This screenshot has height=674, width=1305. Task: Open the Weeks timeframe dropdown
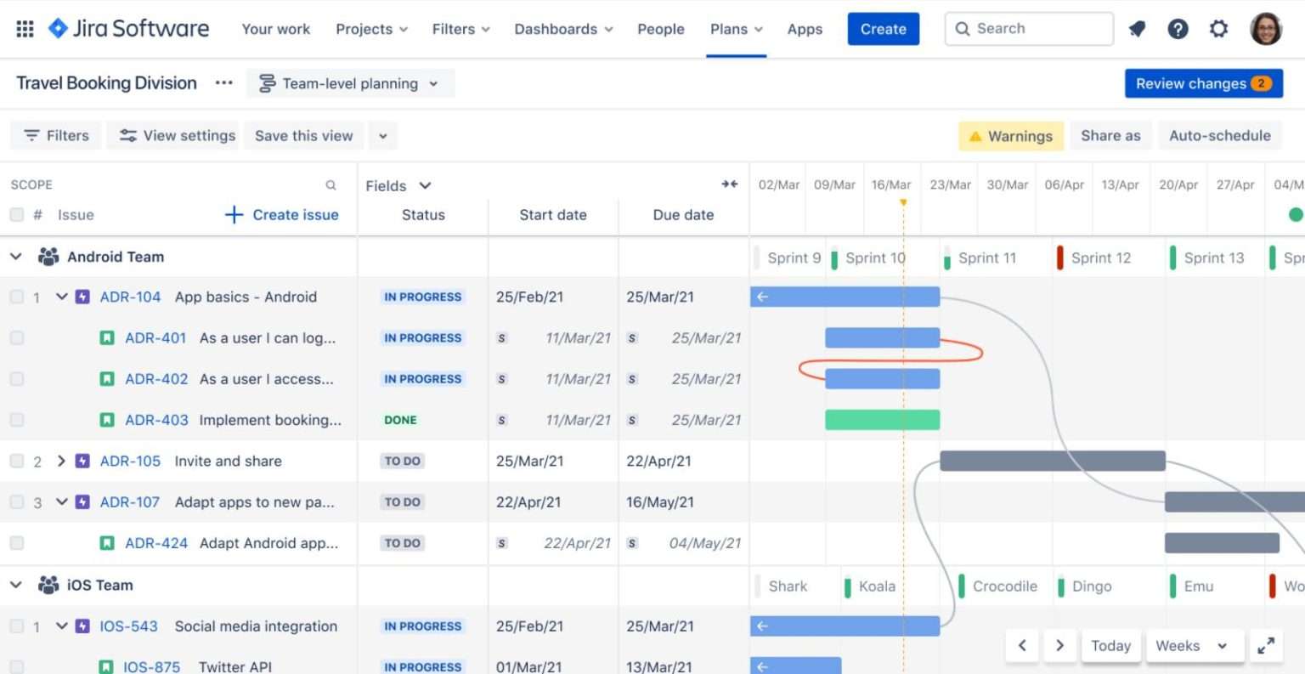click(1194, 645)
